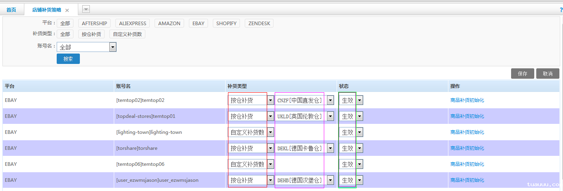The height and width of the screenshot is (191, 563).
Task: Click the 补货类型 column header
Action: coord(281,86)
